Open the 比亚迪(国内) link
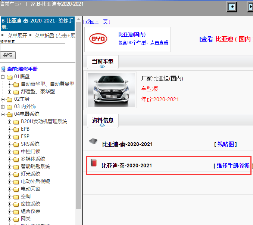The height and width of the screenshot is (225, 253). coord(132,34)
